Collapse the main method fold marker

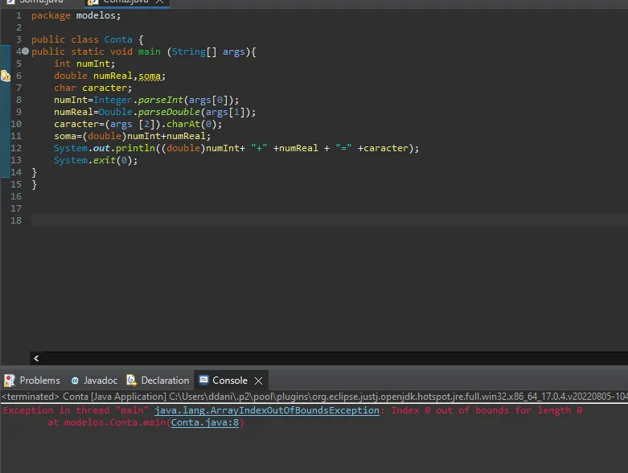[25, 51]
